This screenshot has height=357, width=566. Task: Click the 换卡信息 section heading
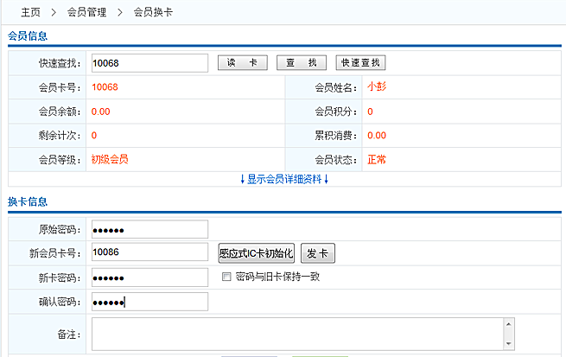[x=28, y=201]
